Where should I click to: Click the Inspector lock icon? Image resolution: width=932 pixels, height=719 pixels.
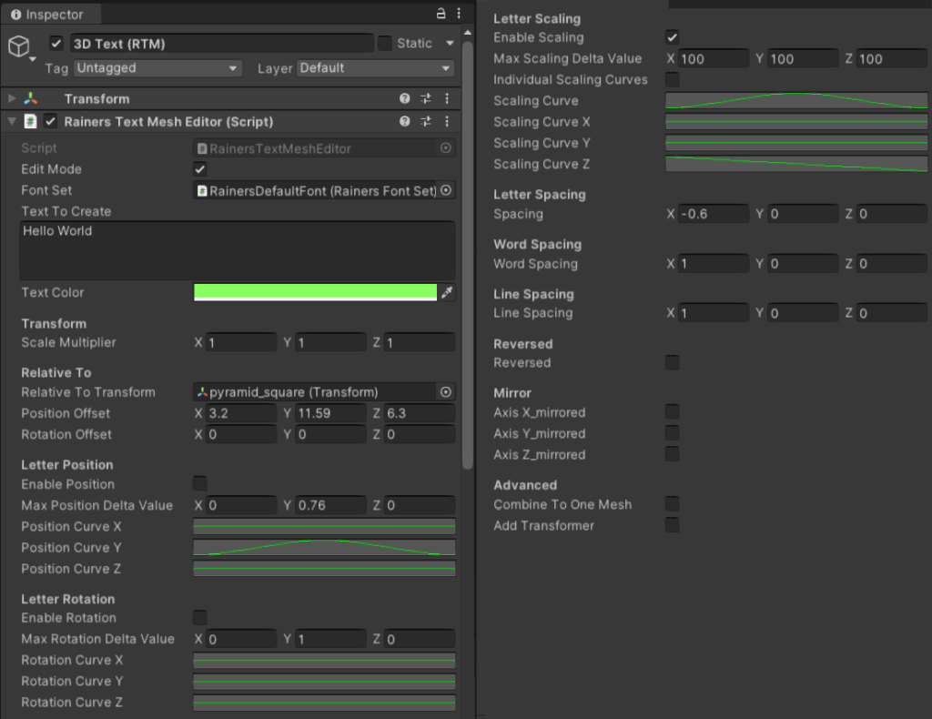click(x=441, y=13)
